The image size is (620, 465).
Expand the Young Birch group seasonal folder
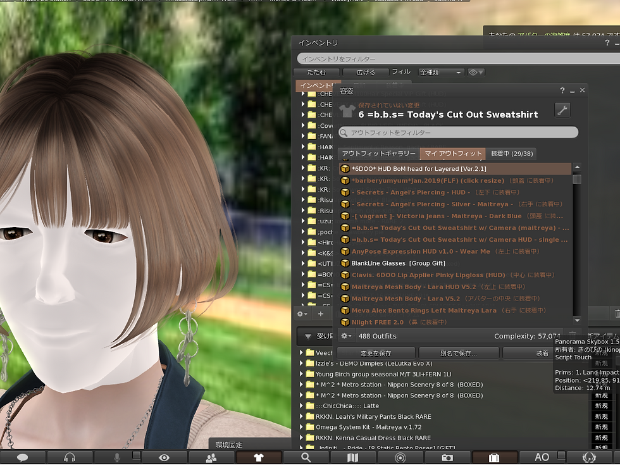(x=301, y=374)
